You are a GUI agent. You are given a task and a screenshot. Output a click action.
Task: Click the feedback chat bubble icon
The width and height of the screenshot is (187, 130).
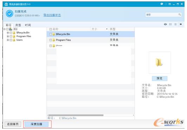(x=162, y=4)
